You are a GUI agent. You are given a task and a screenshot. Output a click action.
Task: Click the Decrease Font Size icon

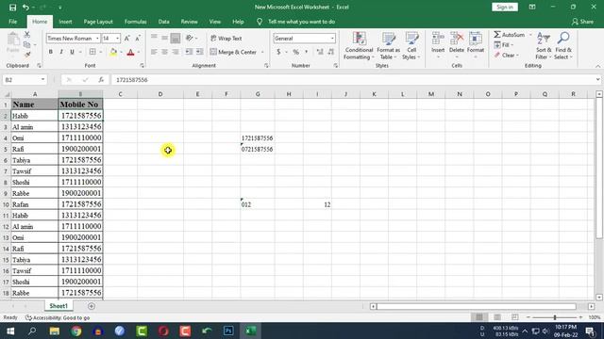[x=138, y=38]
